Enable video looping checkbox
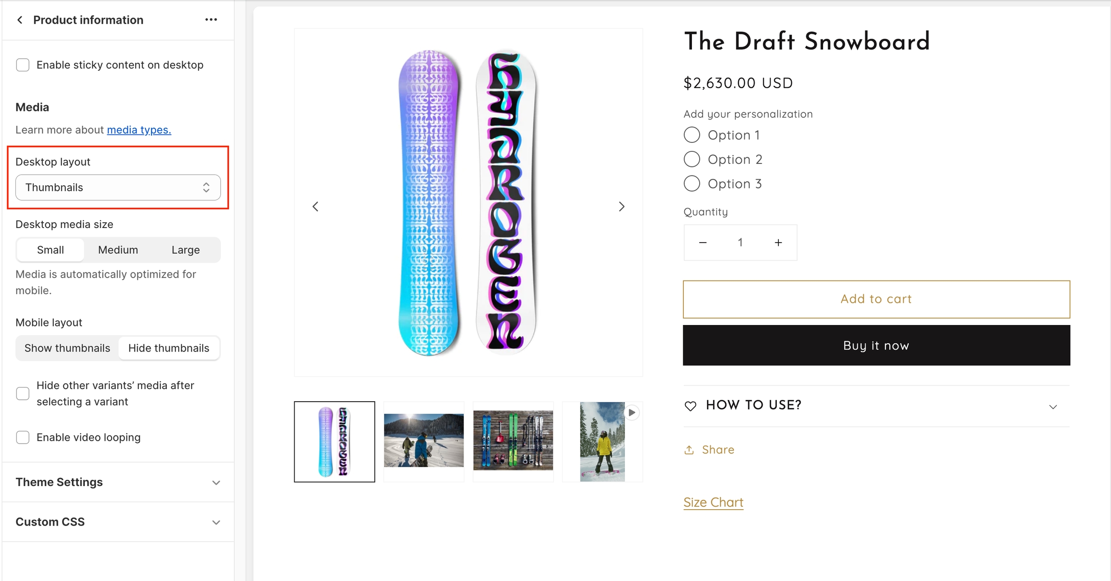Screen dimensions: 1111x581 tap(23, 437)
